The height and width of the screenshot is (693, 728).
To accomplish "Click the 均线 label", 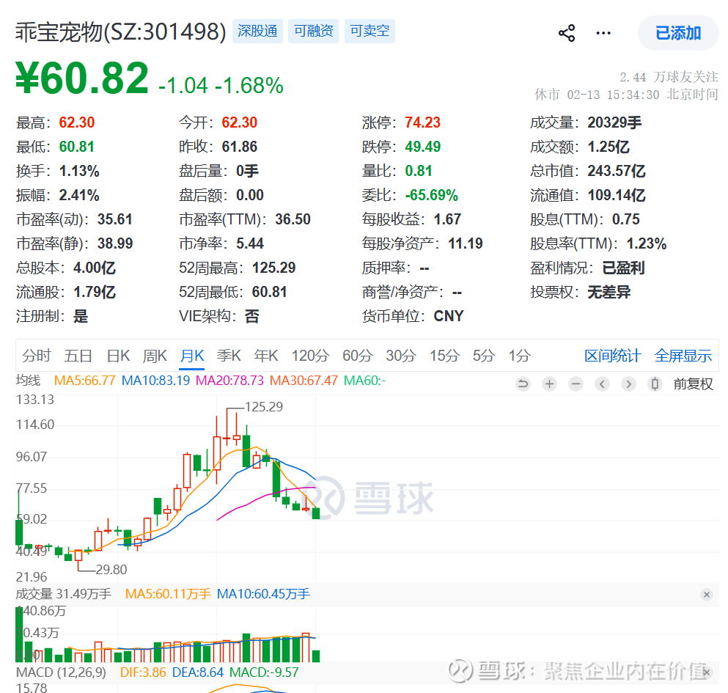I will pos(29,381).
